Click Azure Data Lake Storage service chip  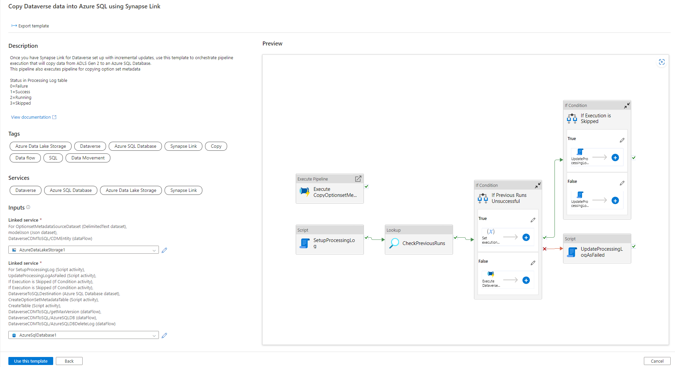[131, 190]
